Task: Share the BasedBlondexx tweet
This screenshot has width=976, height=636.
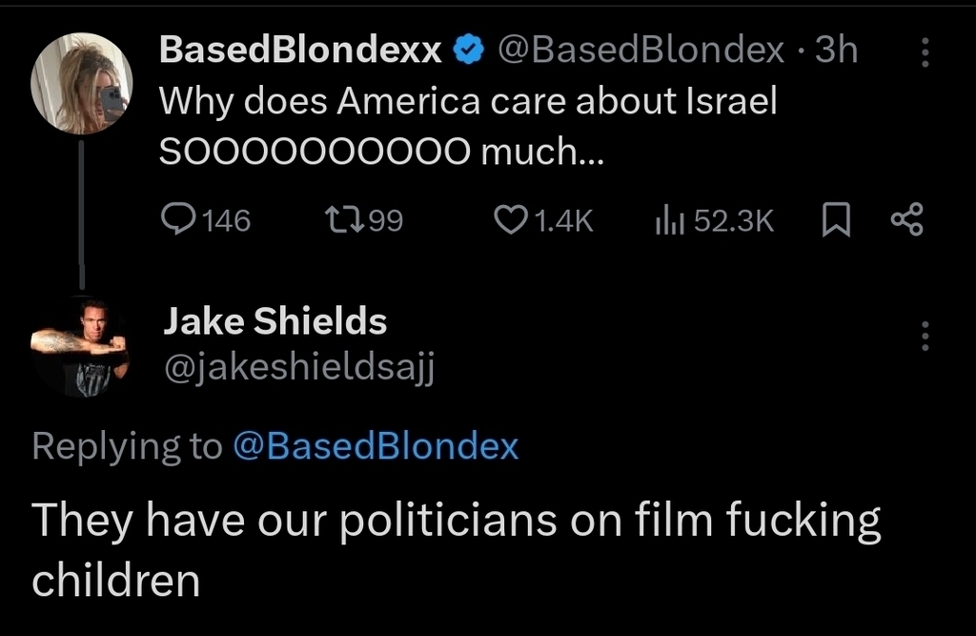Action: click(x=906, y=221)
